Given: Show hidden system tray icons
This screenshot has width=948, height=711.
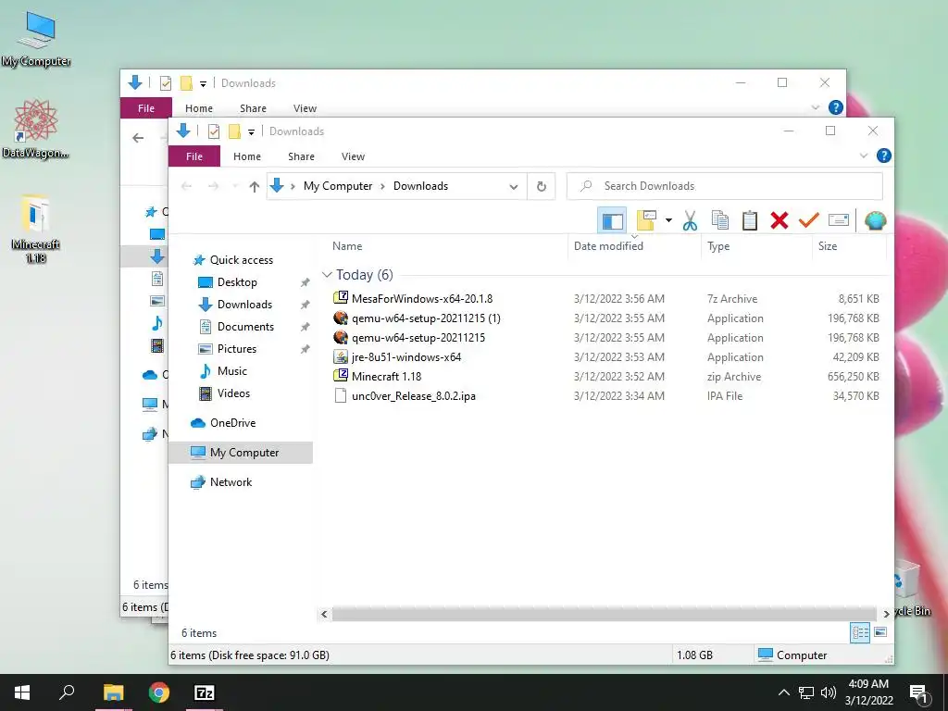Looking at the screenshot, I should (x=783, y=692).
